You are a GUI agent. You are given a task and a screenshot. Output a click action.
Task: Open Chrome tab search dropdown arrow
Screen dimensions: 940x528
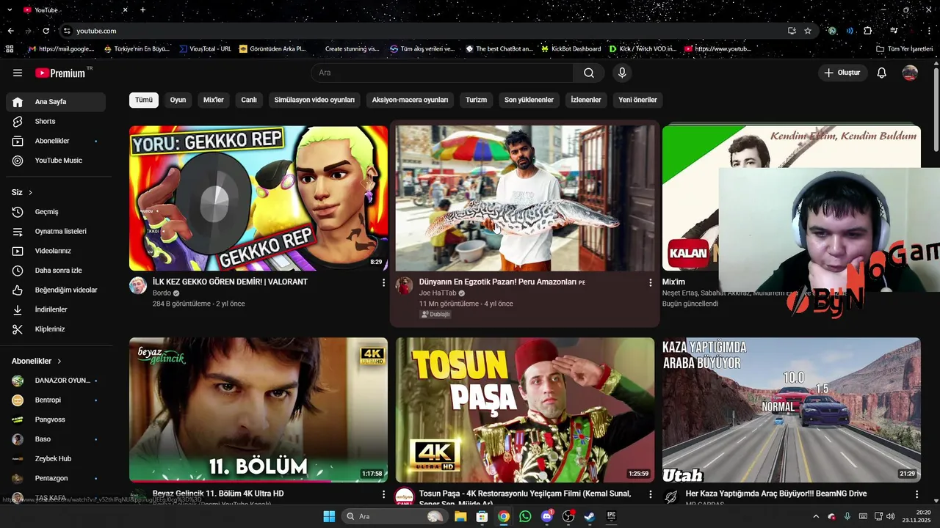9,10
